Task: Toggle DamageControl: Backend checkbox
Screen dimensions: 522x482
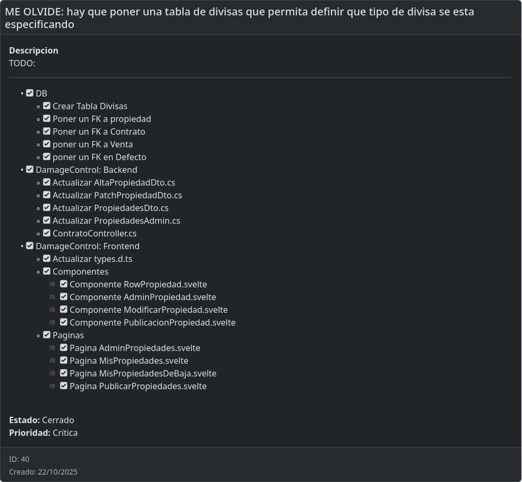Action: 30,169
